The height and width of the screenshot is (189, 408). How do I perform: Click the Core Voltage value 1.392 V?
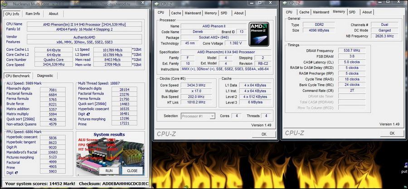(235, 43)
